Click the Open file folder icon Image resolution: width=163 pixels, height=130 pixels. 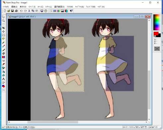point(9,11)
